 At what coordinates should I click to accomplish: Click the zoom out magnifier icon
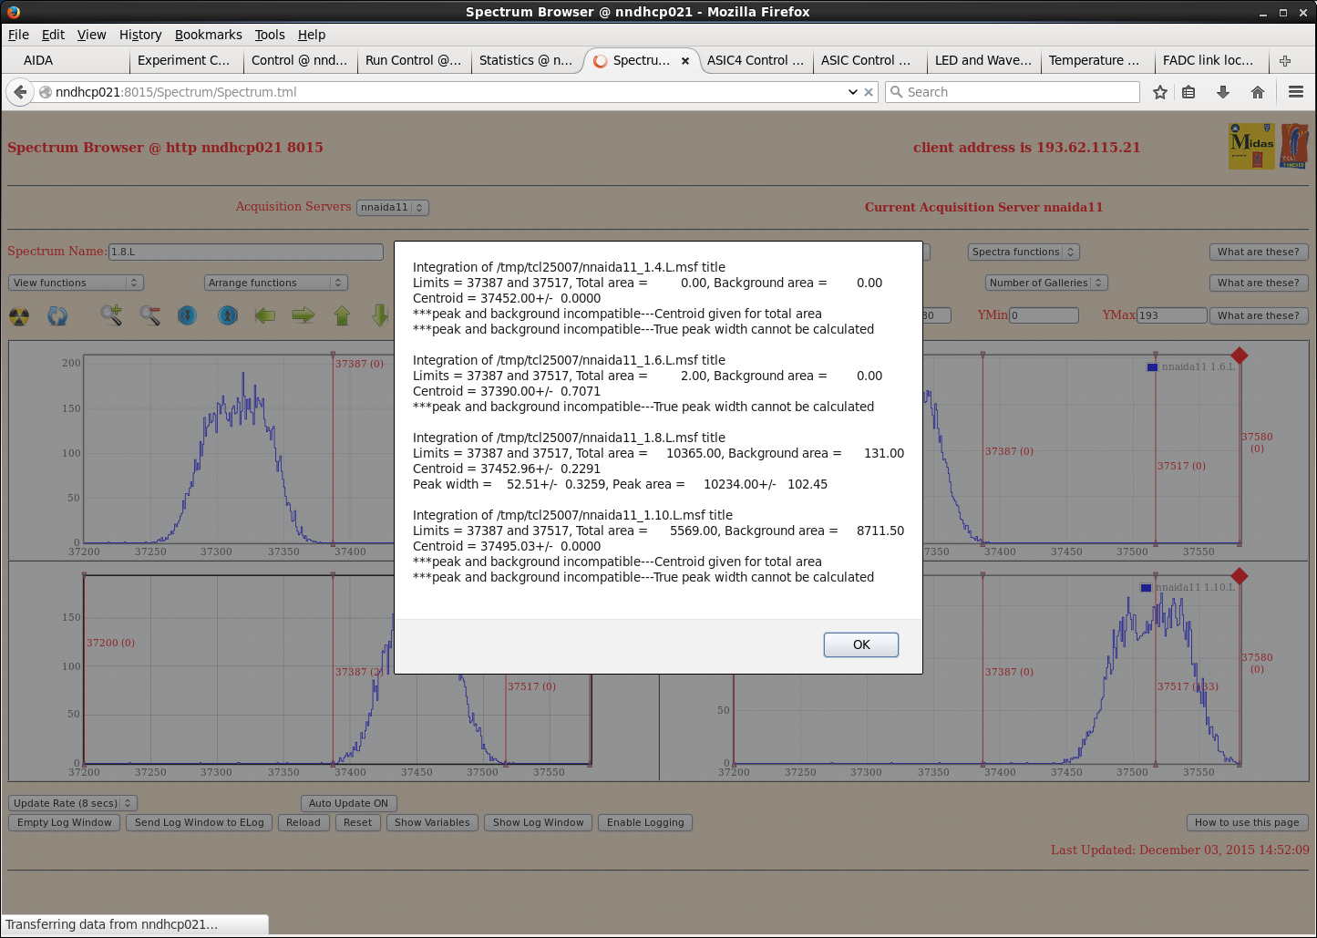(150, 315)
